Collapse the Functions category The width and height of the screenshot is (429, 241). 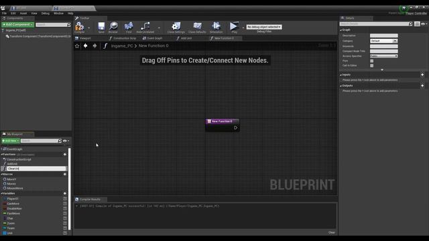pyautogui.click(x=1, y=155)
